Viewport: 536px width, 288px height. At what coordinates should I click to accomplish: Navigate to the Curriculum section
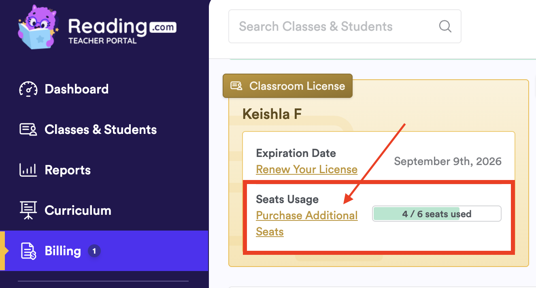[x=78, y=210]
